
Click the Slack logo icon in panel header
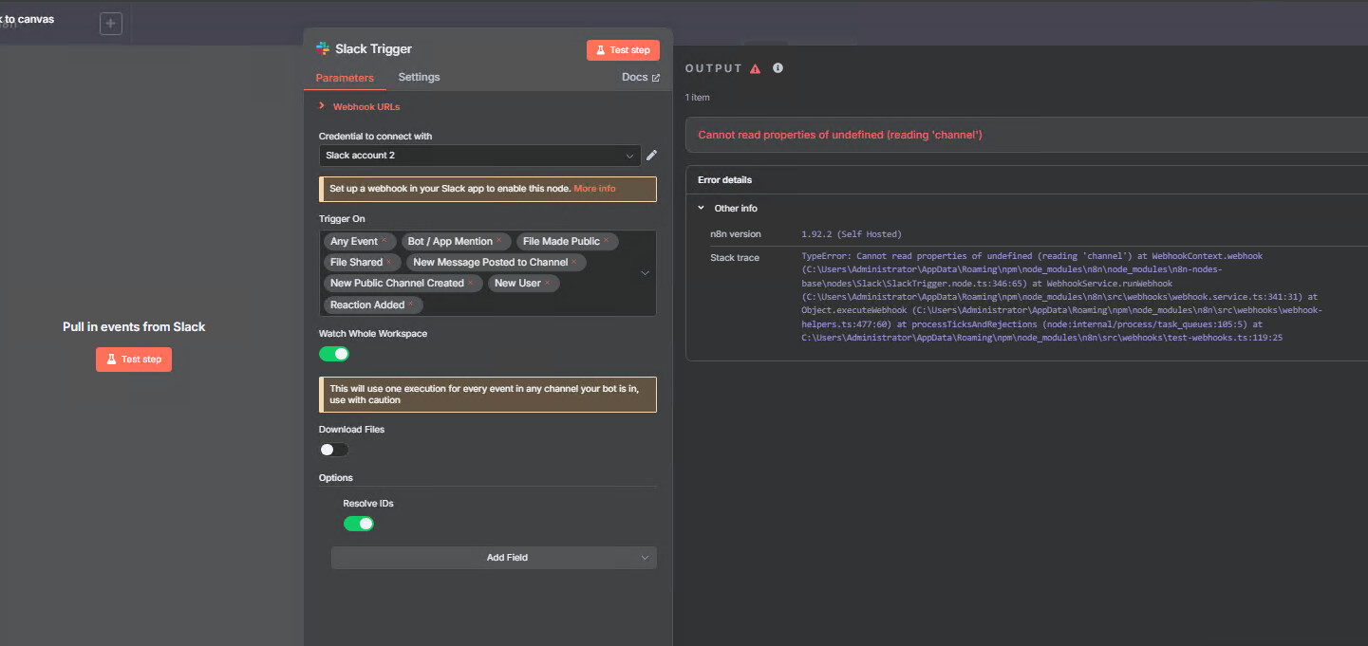(323, 48)
